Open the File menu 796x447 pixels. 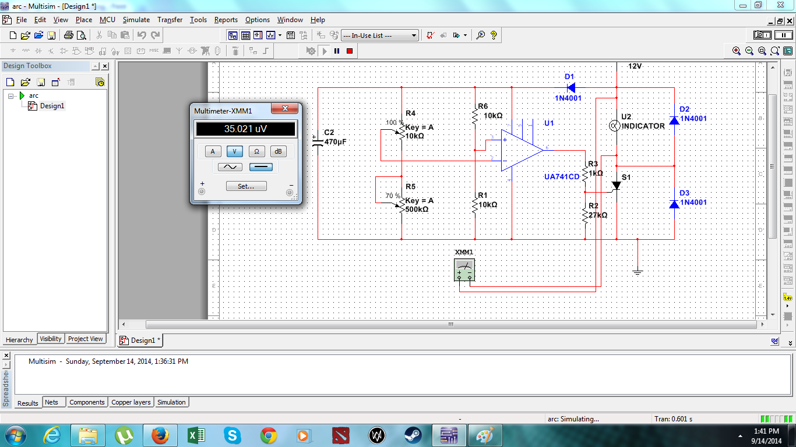coord(22,20)
